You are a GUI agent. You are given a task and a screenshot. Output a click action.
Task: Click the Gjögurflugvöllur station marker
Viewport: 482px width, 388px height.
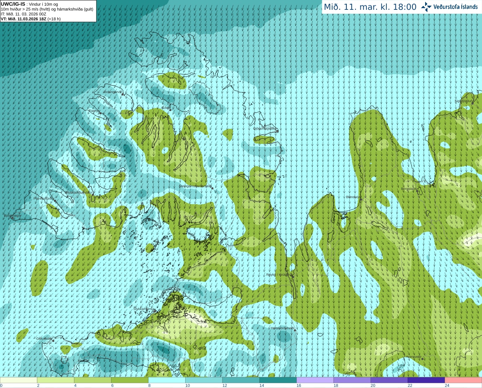coord(277,131)
